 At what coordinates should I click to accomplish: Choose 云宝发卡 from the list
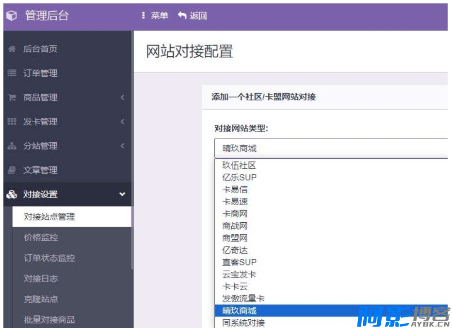click(331, 274)
